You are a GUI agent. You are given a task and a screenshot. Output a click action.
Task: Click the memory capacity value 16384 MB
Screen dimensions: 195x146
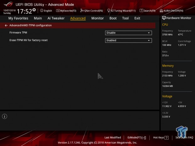[167, 86]
